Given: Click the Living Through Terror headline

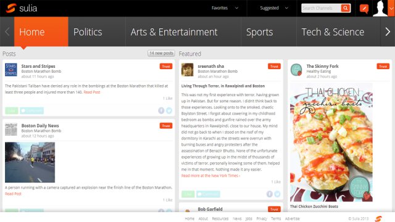Looking at the screenshot, I should tap(223, 86).
